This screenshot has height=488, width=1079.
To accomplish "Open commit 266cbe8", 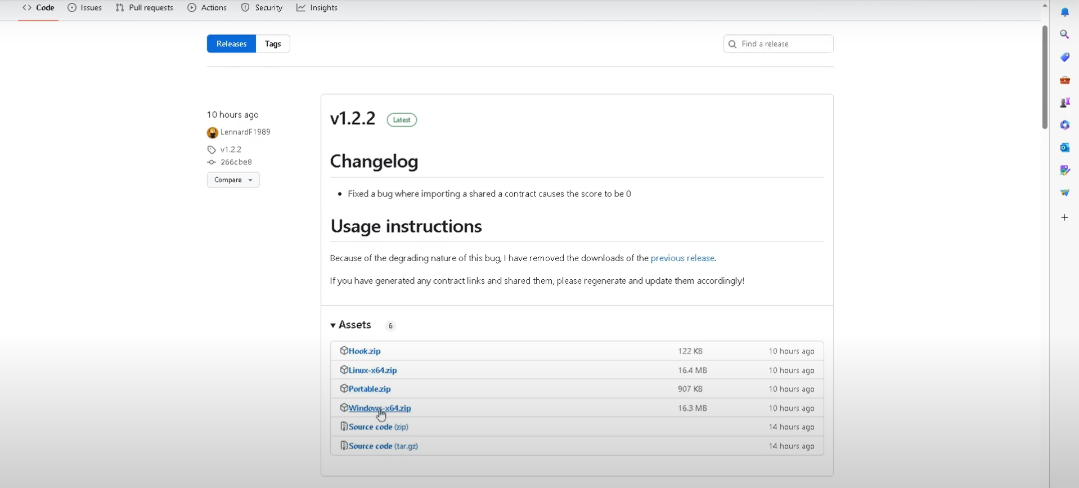I will click(236, 162).
